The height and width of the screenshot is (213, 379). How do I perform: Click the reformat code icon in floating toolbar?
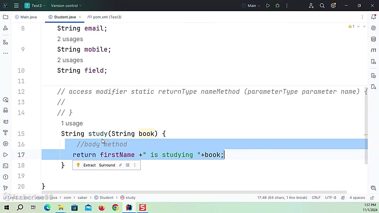pos(128,165)
